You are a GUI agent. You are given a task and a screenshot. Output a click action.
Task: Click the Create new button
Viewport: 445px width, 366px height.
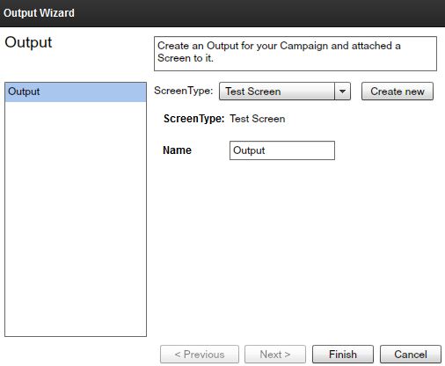[398, 91]
